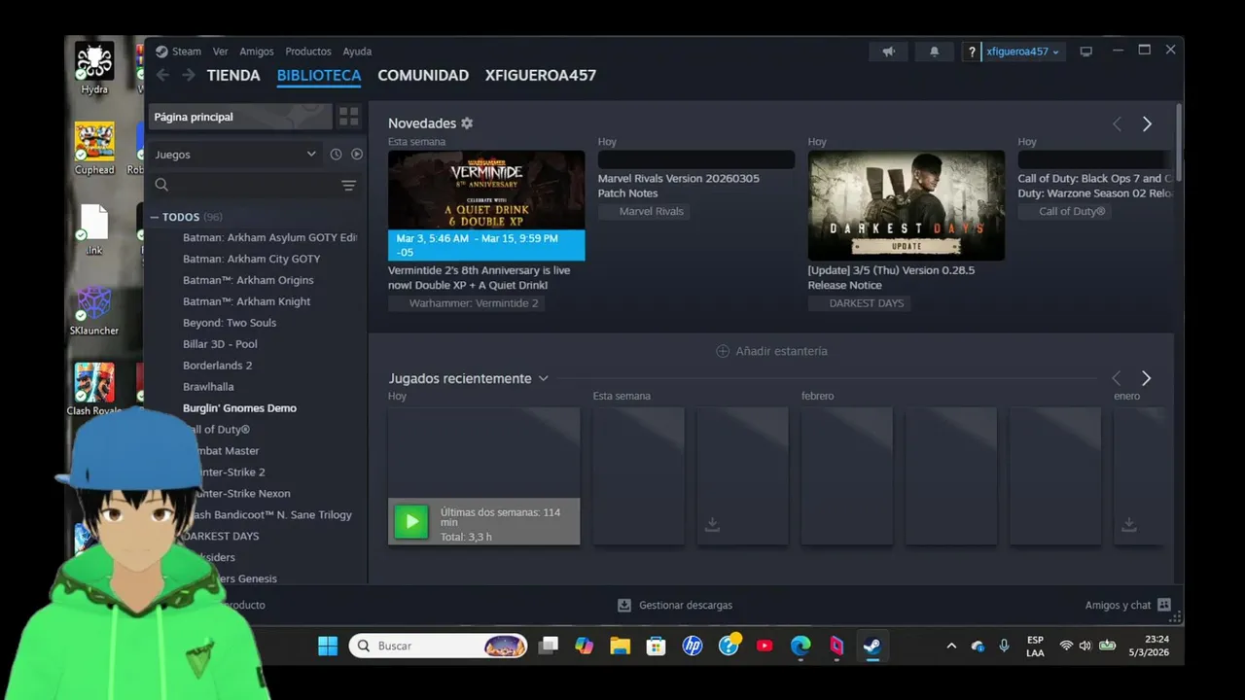Screen dimensions: 1245x700
Task: Expand Jugados recientemente dropdown
Action: (x=544, y=378)
